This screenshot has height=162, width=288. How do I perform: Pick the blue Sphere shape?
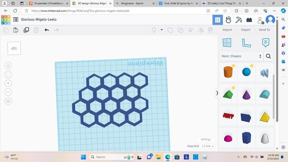click(246, 72)
